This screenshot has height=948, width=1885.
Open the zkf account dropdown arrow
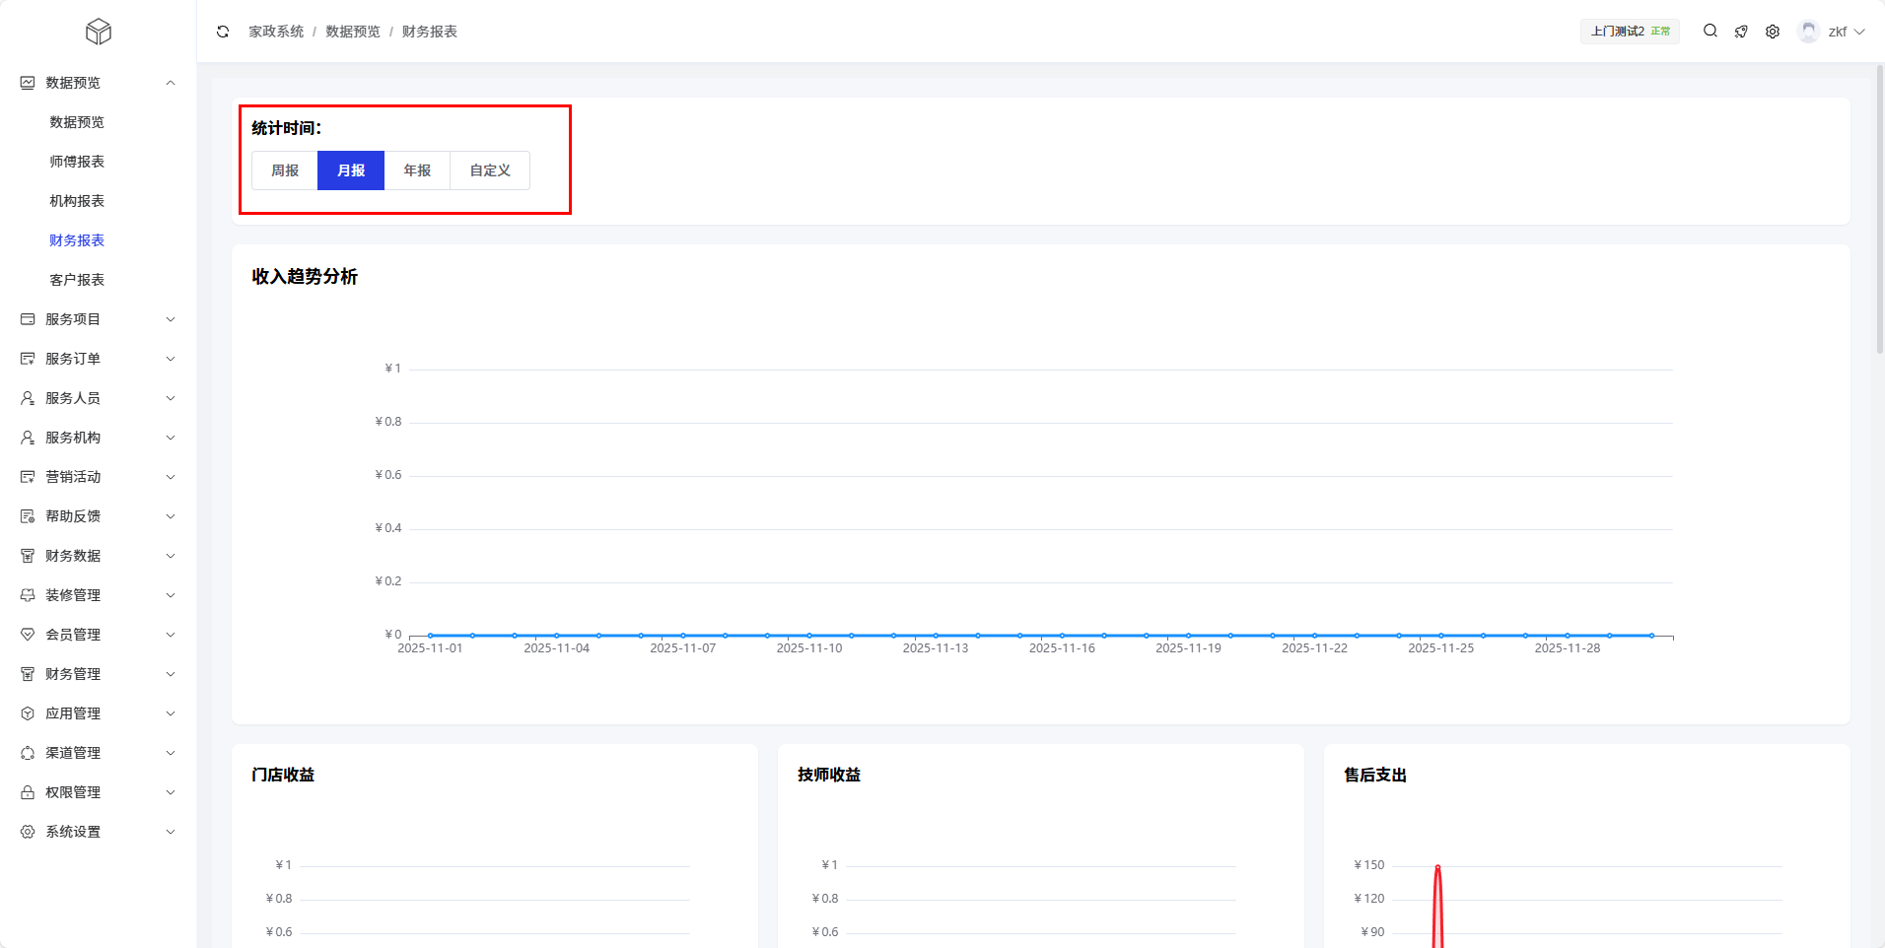coord(1859,32)
